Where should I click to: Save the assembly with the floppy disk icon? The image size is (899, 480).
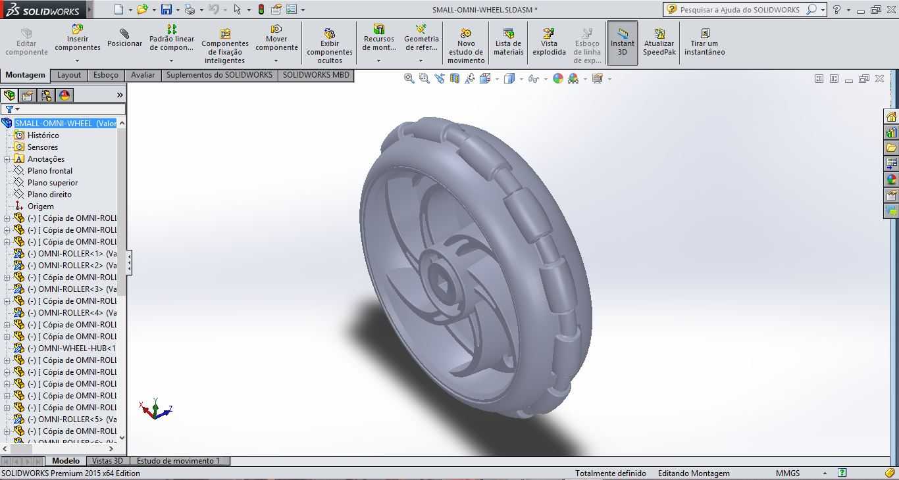167,9
